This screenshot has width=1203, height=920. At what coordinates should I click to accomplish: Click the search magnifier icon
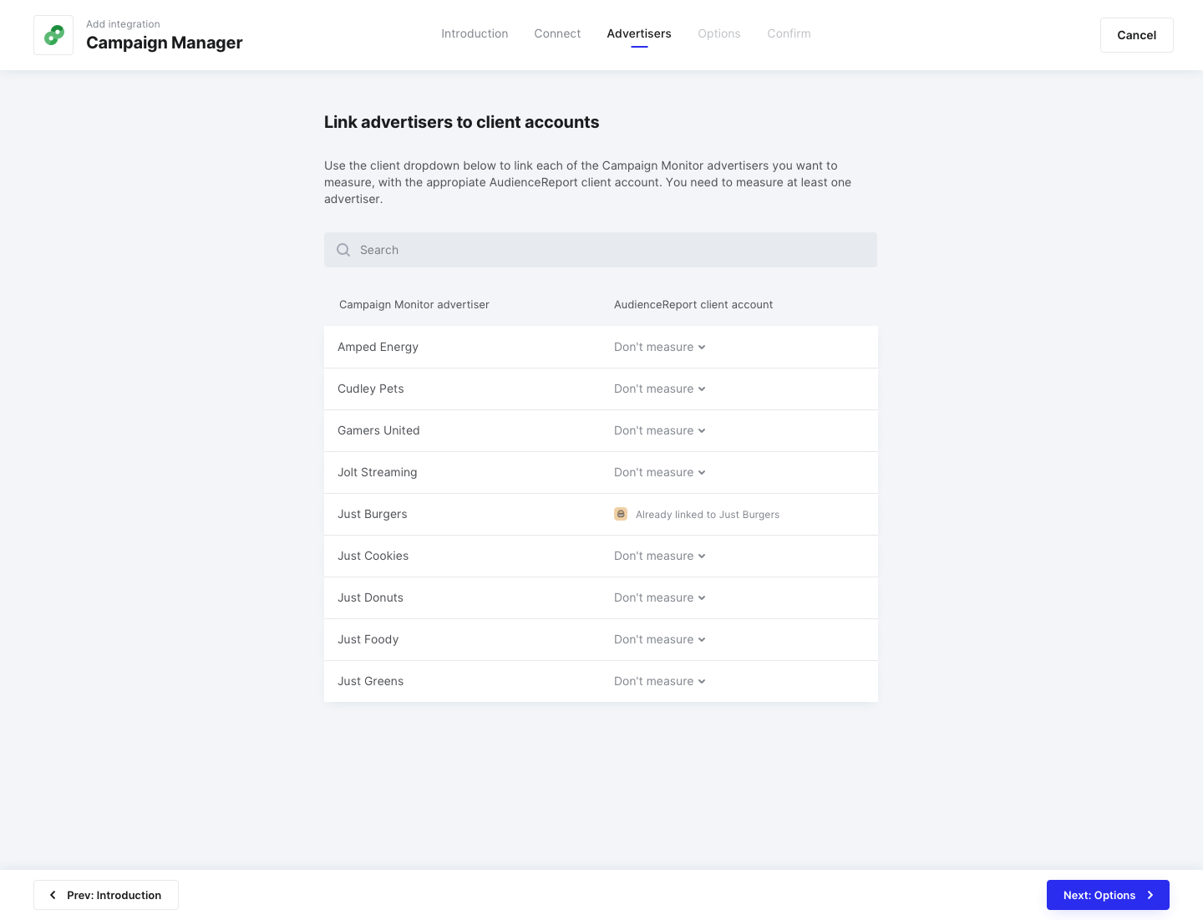click(343, 250)
